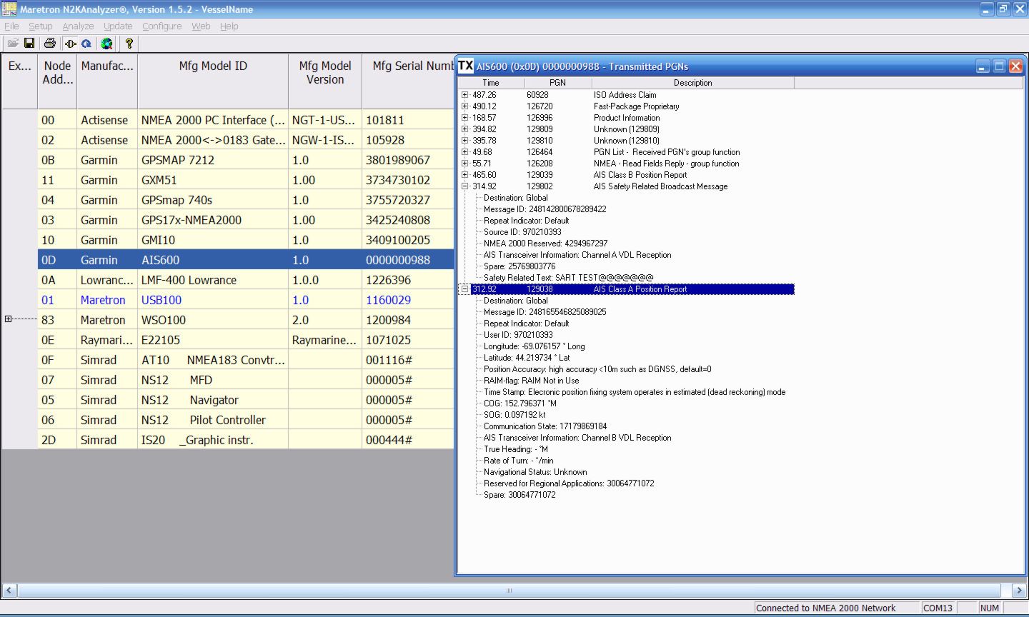Viewport: 1029px width, 617px height.
Task: Click the Safety Related Text SART TEST line
Action: tap(569, 278)
